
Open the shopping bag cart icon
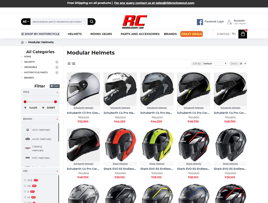pyautogui.click(x=243, y=34)
